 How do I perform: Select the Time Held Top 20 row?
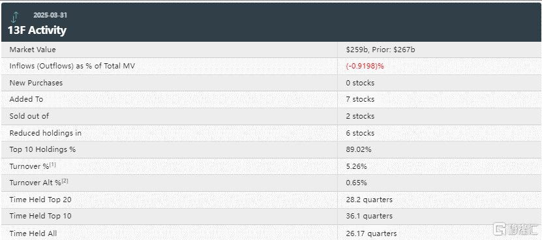pyautogui.click(x=271, y=200)
